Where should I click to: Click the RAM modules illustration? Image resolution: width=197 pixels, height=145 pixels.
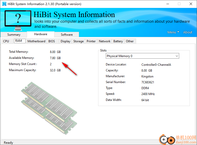coord(49,108)
